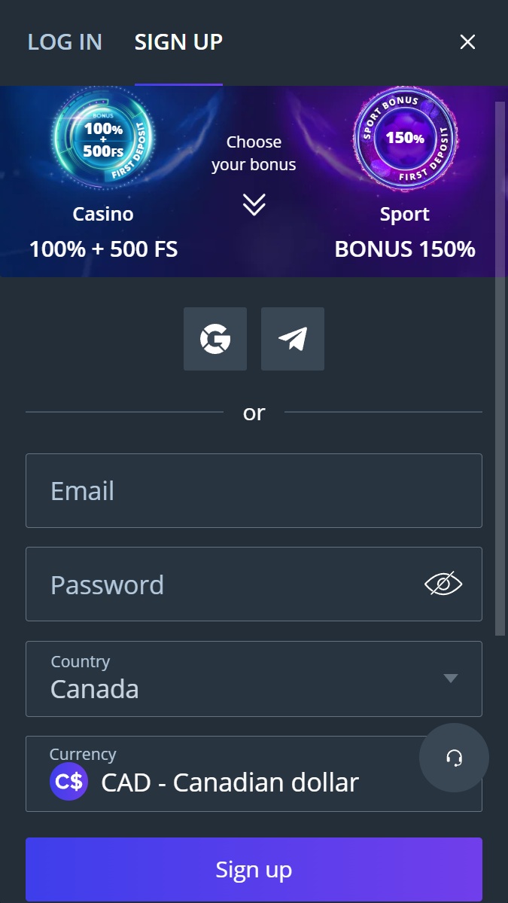Click into the Email input field
The image size is (508, 903).
coord(254,490)
